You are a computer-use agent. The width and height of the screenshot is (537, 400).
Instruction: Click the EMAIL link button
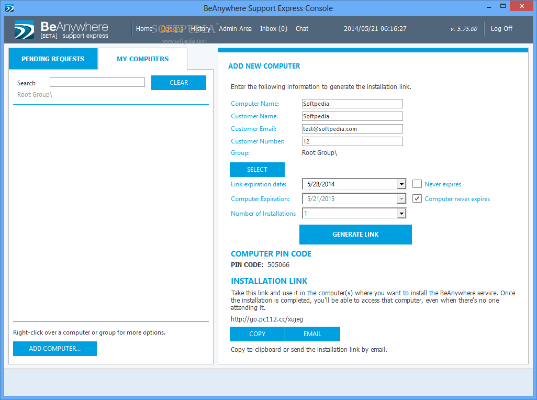click(x=312, y=334)
